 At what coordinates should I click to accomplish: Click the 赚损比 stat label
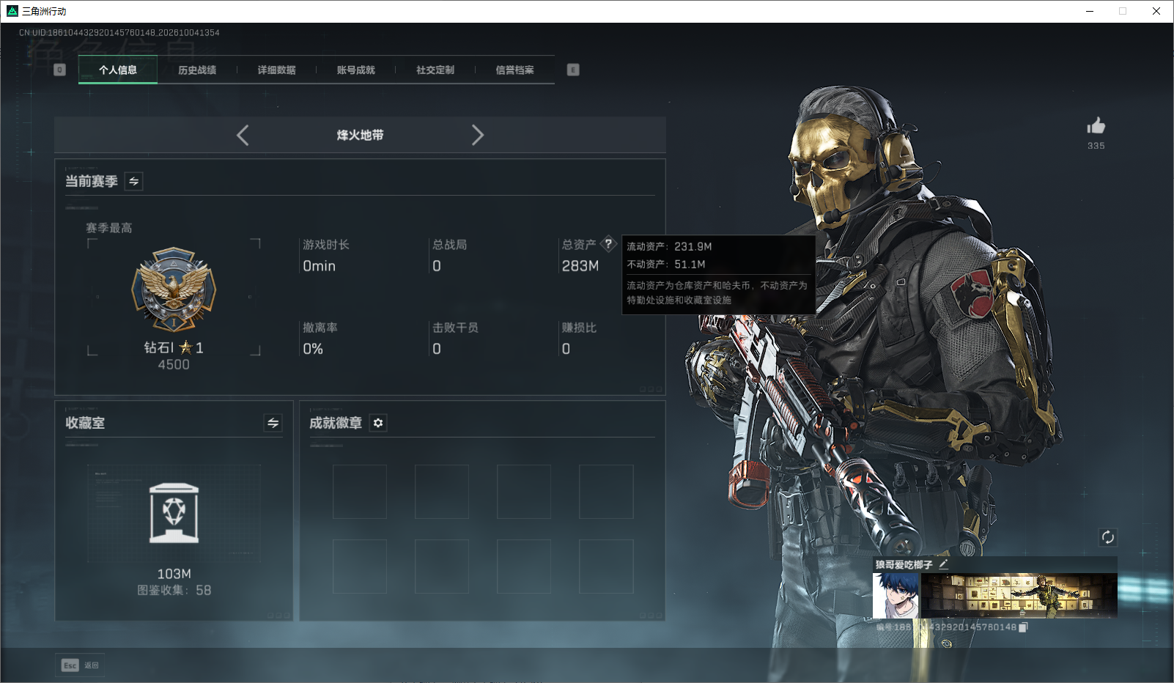pos(579,328)
